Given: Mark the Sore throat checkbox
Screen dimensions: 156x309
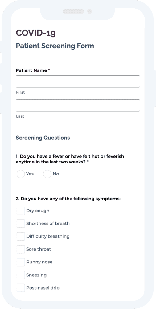Looking at the screenshot, I should [21, 249].
